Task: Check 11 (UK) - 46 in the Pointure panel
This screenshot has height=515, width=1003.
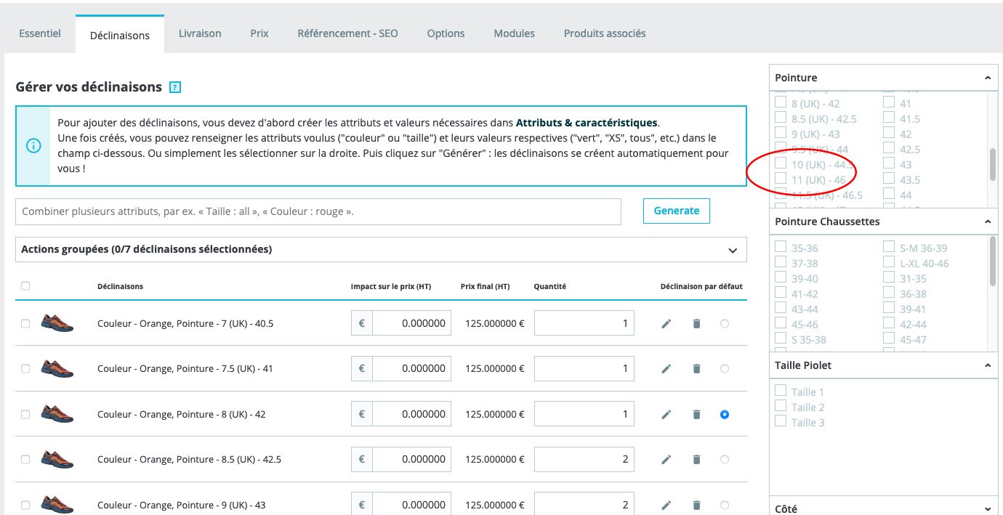Action: click(781, 179)
